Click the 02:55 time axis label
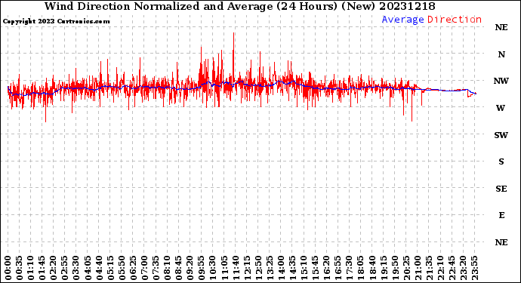The height and width of the screenshot is (283, 521). pos(65,268)
